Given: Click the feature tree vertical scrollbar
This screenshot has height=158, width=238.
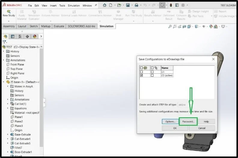Looking at the screenshot, I should [41, 98].
